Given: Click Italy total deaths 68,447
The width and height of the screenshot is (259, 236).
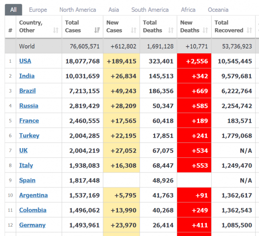Looking at the screenshot, I should tap(163, 166).
